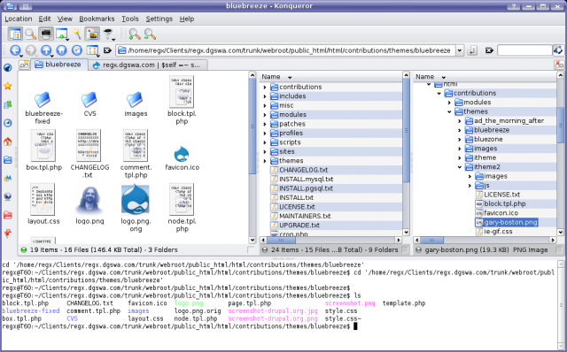Expand the includes folder in middle pane
This screenshot has height=352, width=567.
coord(265,96)
